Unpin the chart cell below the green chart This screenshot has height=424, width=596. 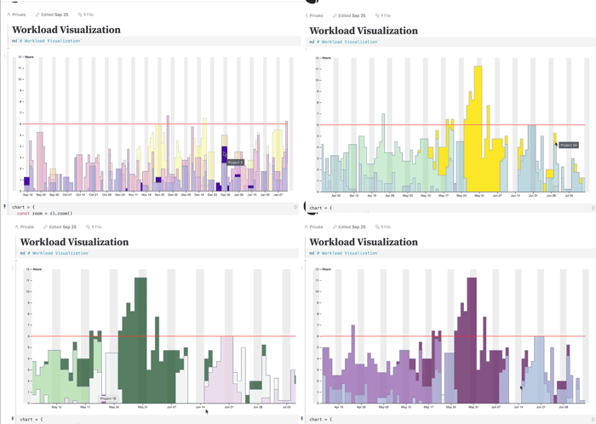coord(13,419)
